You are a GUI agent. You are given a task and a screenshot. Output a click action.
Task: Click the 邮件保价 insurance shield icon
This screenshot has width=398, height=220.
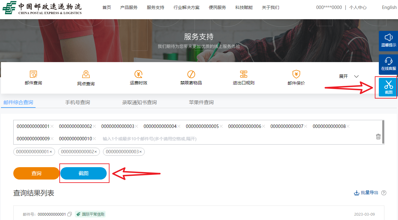[x=296, y=74]
